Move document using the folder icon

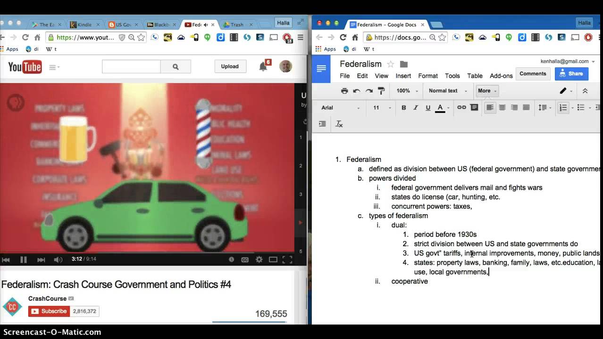pos(403,64)
